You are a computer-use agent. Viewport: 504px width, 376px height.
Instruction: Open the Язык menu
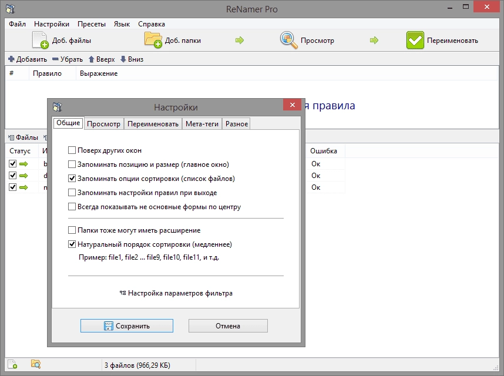coord(122,24)
